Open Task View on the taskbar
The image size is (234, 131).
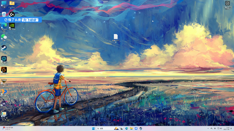[x=122, y=128]
